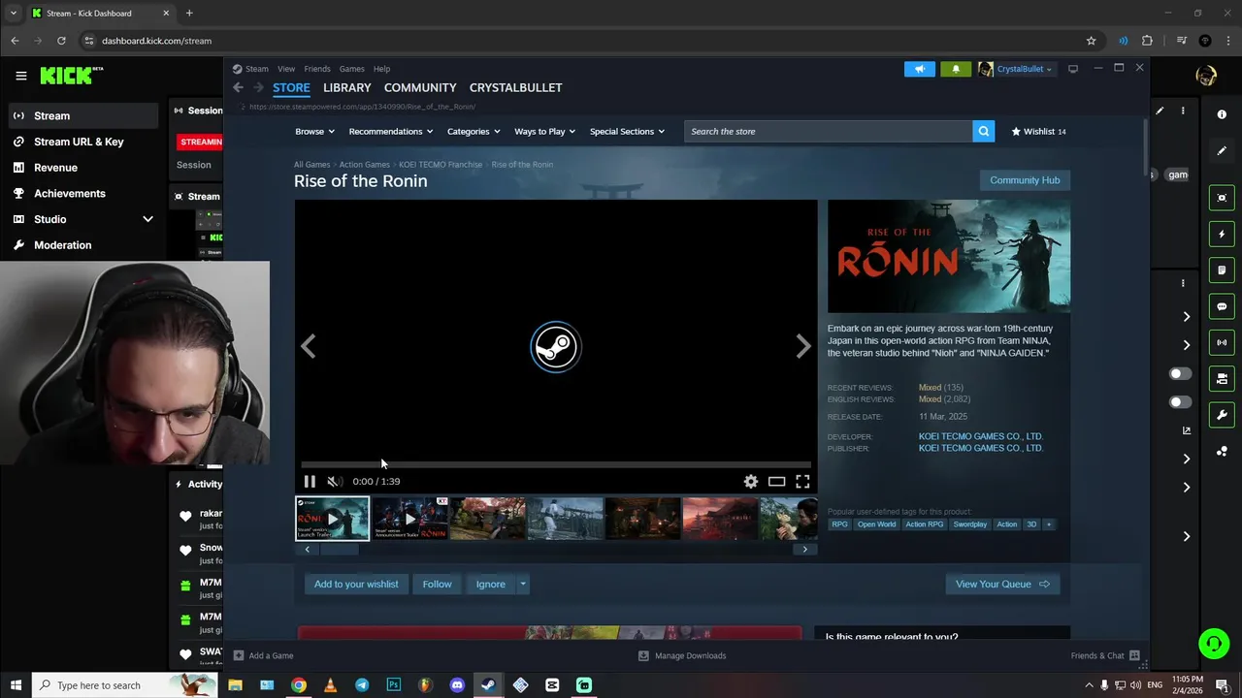
Task: Open Achievements in Kick sidebar
Action: (x=69, y=193)
